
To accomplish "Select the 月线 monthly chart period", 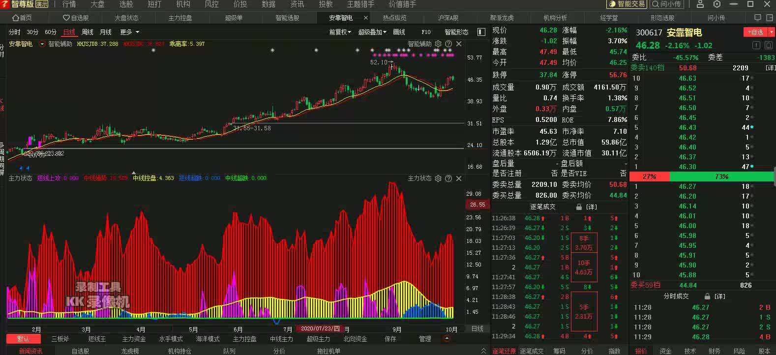I will click(x=106, y=32).
